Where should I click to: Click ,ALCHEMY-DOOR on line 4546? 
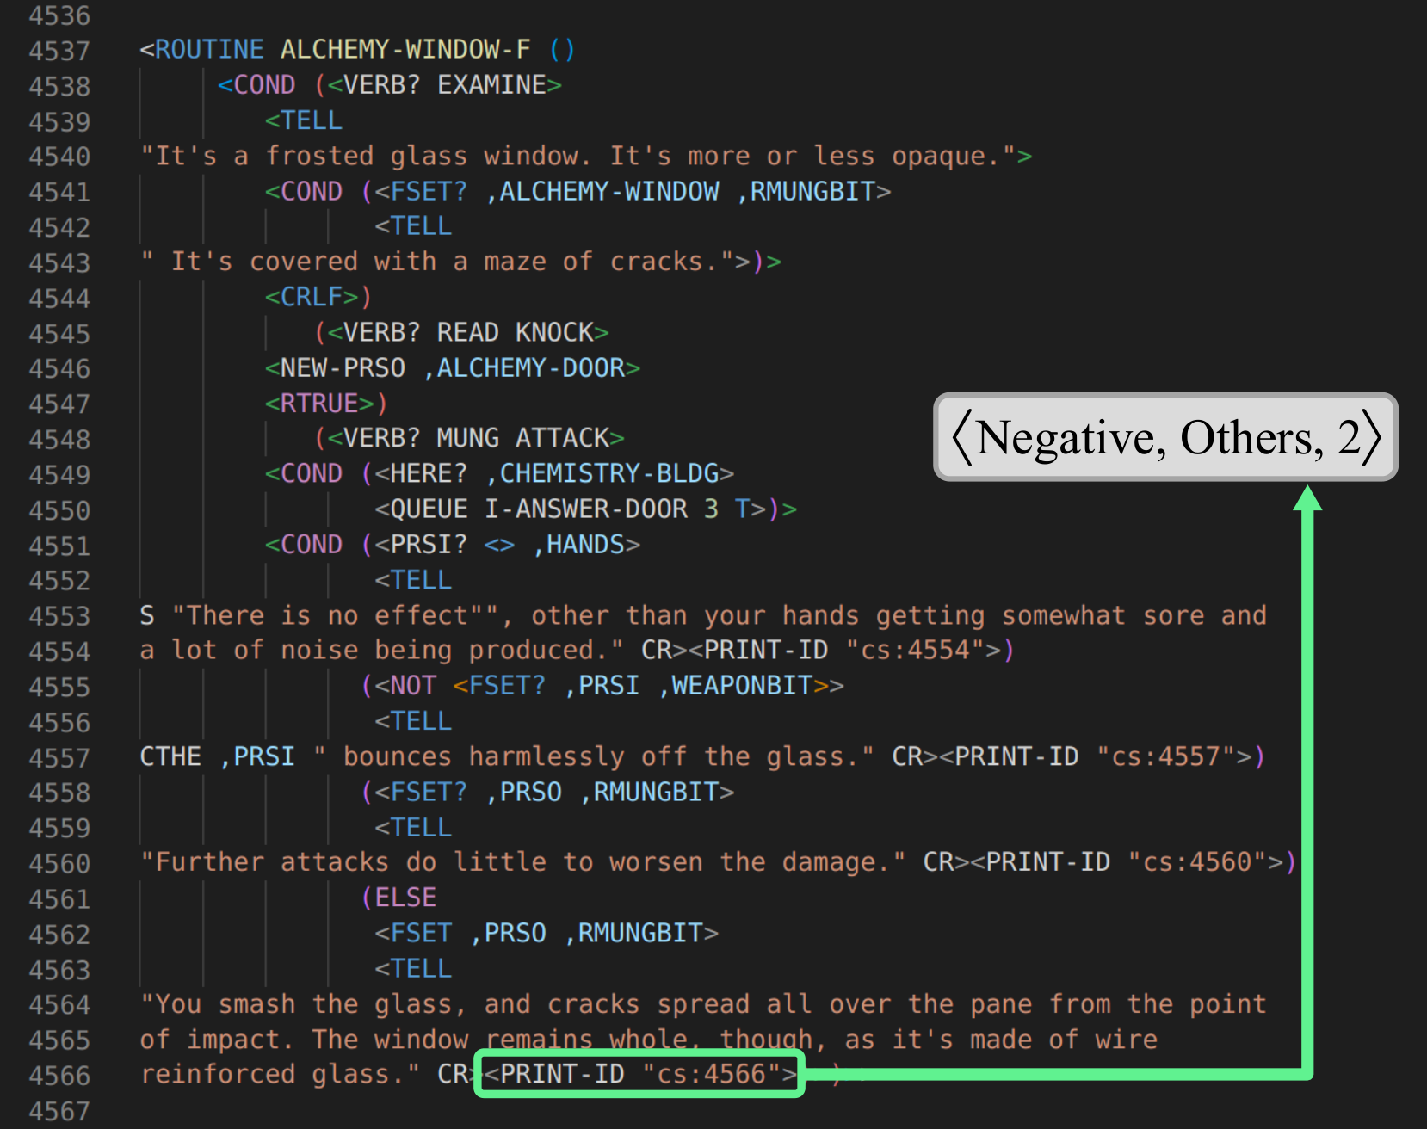[523, 368]
